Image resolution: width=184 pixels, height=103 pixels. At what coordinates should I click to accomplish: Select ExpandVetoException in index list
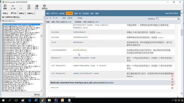[x=19, y=37]
